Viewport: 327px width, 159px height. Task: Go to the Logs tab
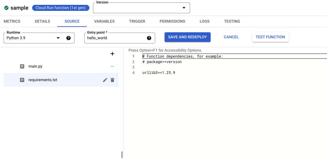(205, 21)
